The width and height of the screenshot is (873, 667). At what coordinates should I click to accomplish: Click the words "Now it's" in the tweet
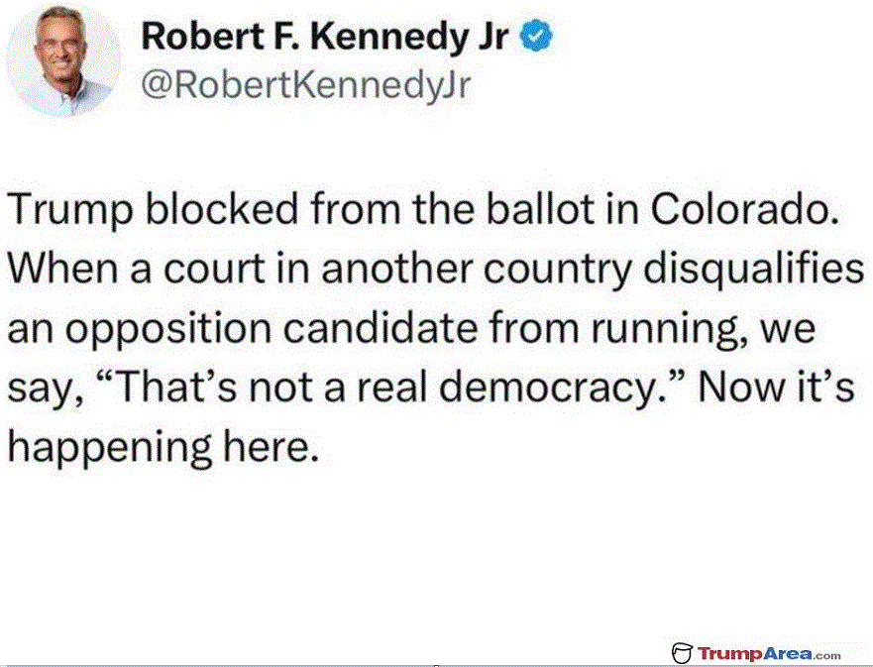pos(776,387)
